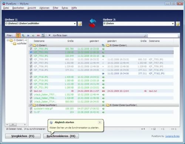This screenshot has height=144, width=185.
Task: Click info icon in Abgleich starten tooltip
Action: coord(51,122)
